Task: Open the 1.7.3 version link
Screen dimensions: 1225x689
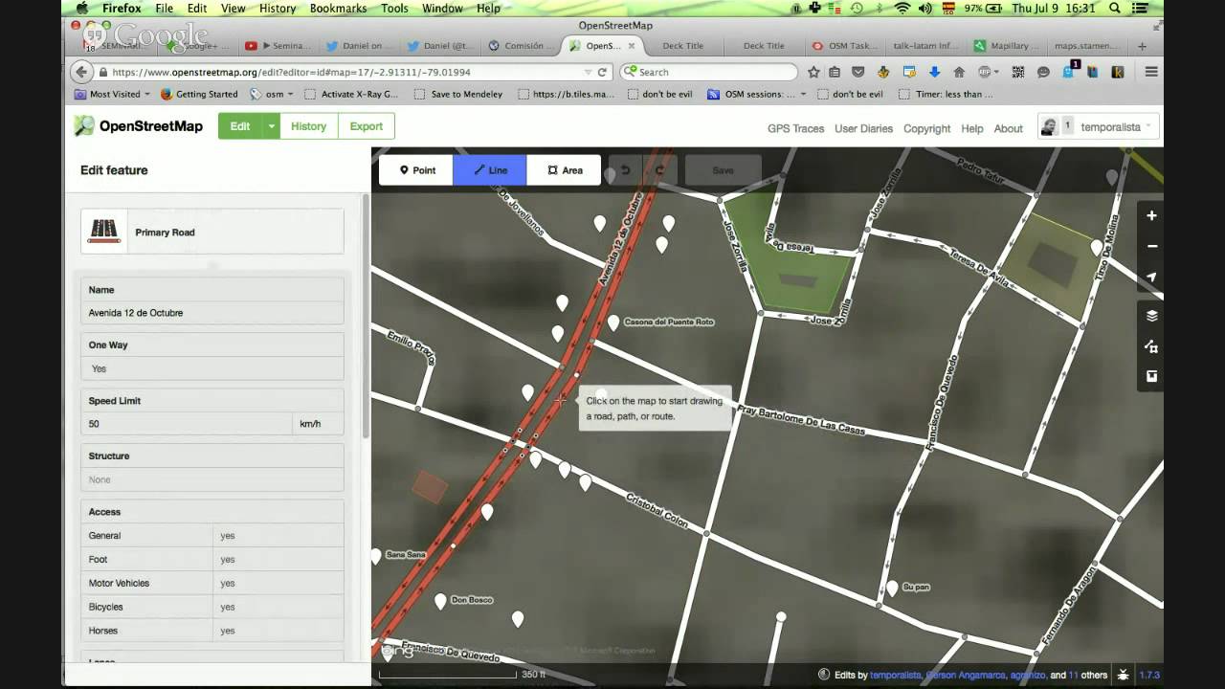Action: coord(1148,675)
